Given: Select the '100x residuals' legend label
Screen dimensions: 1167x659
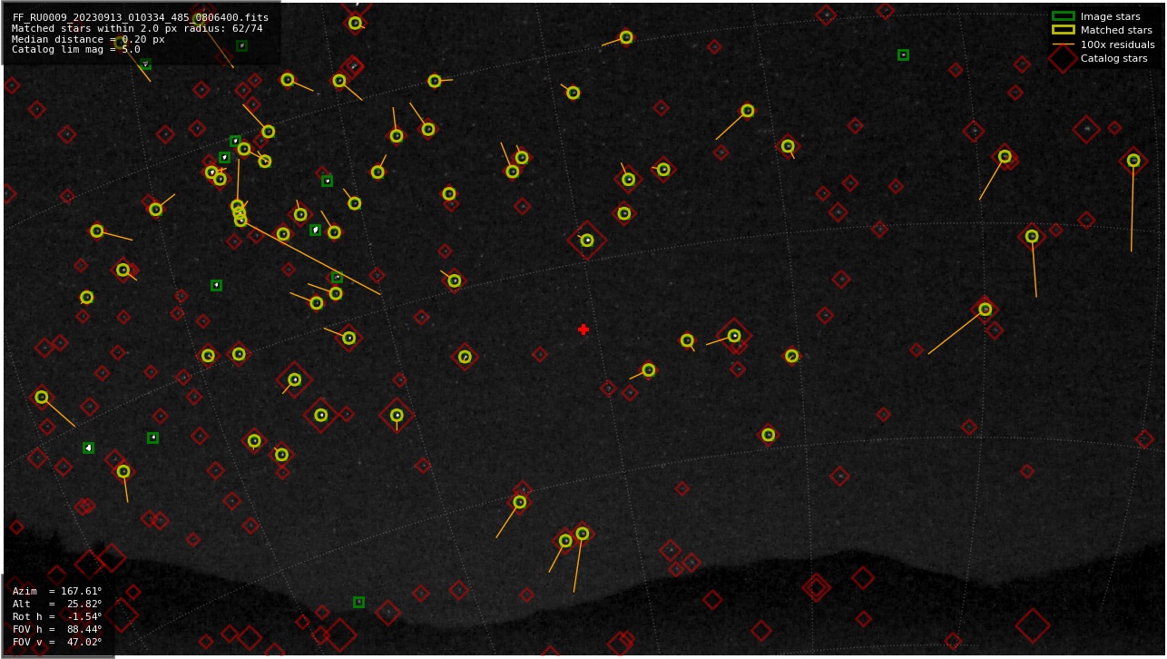Looking at the screenshot, I should tap(1117, 44).
